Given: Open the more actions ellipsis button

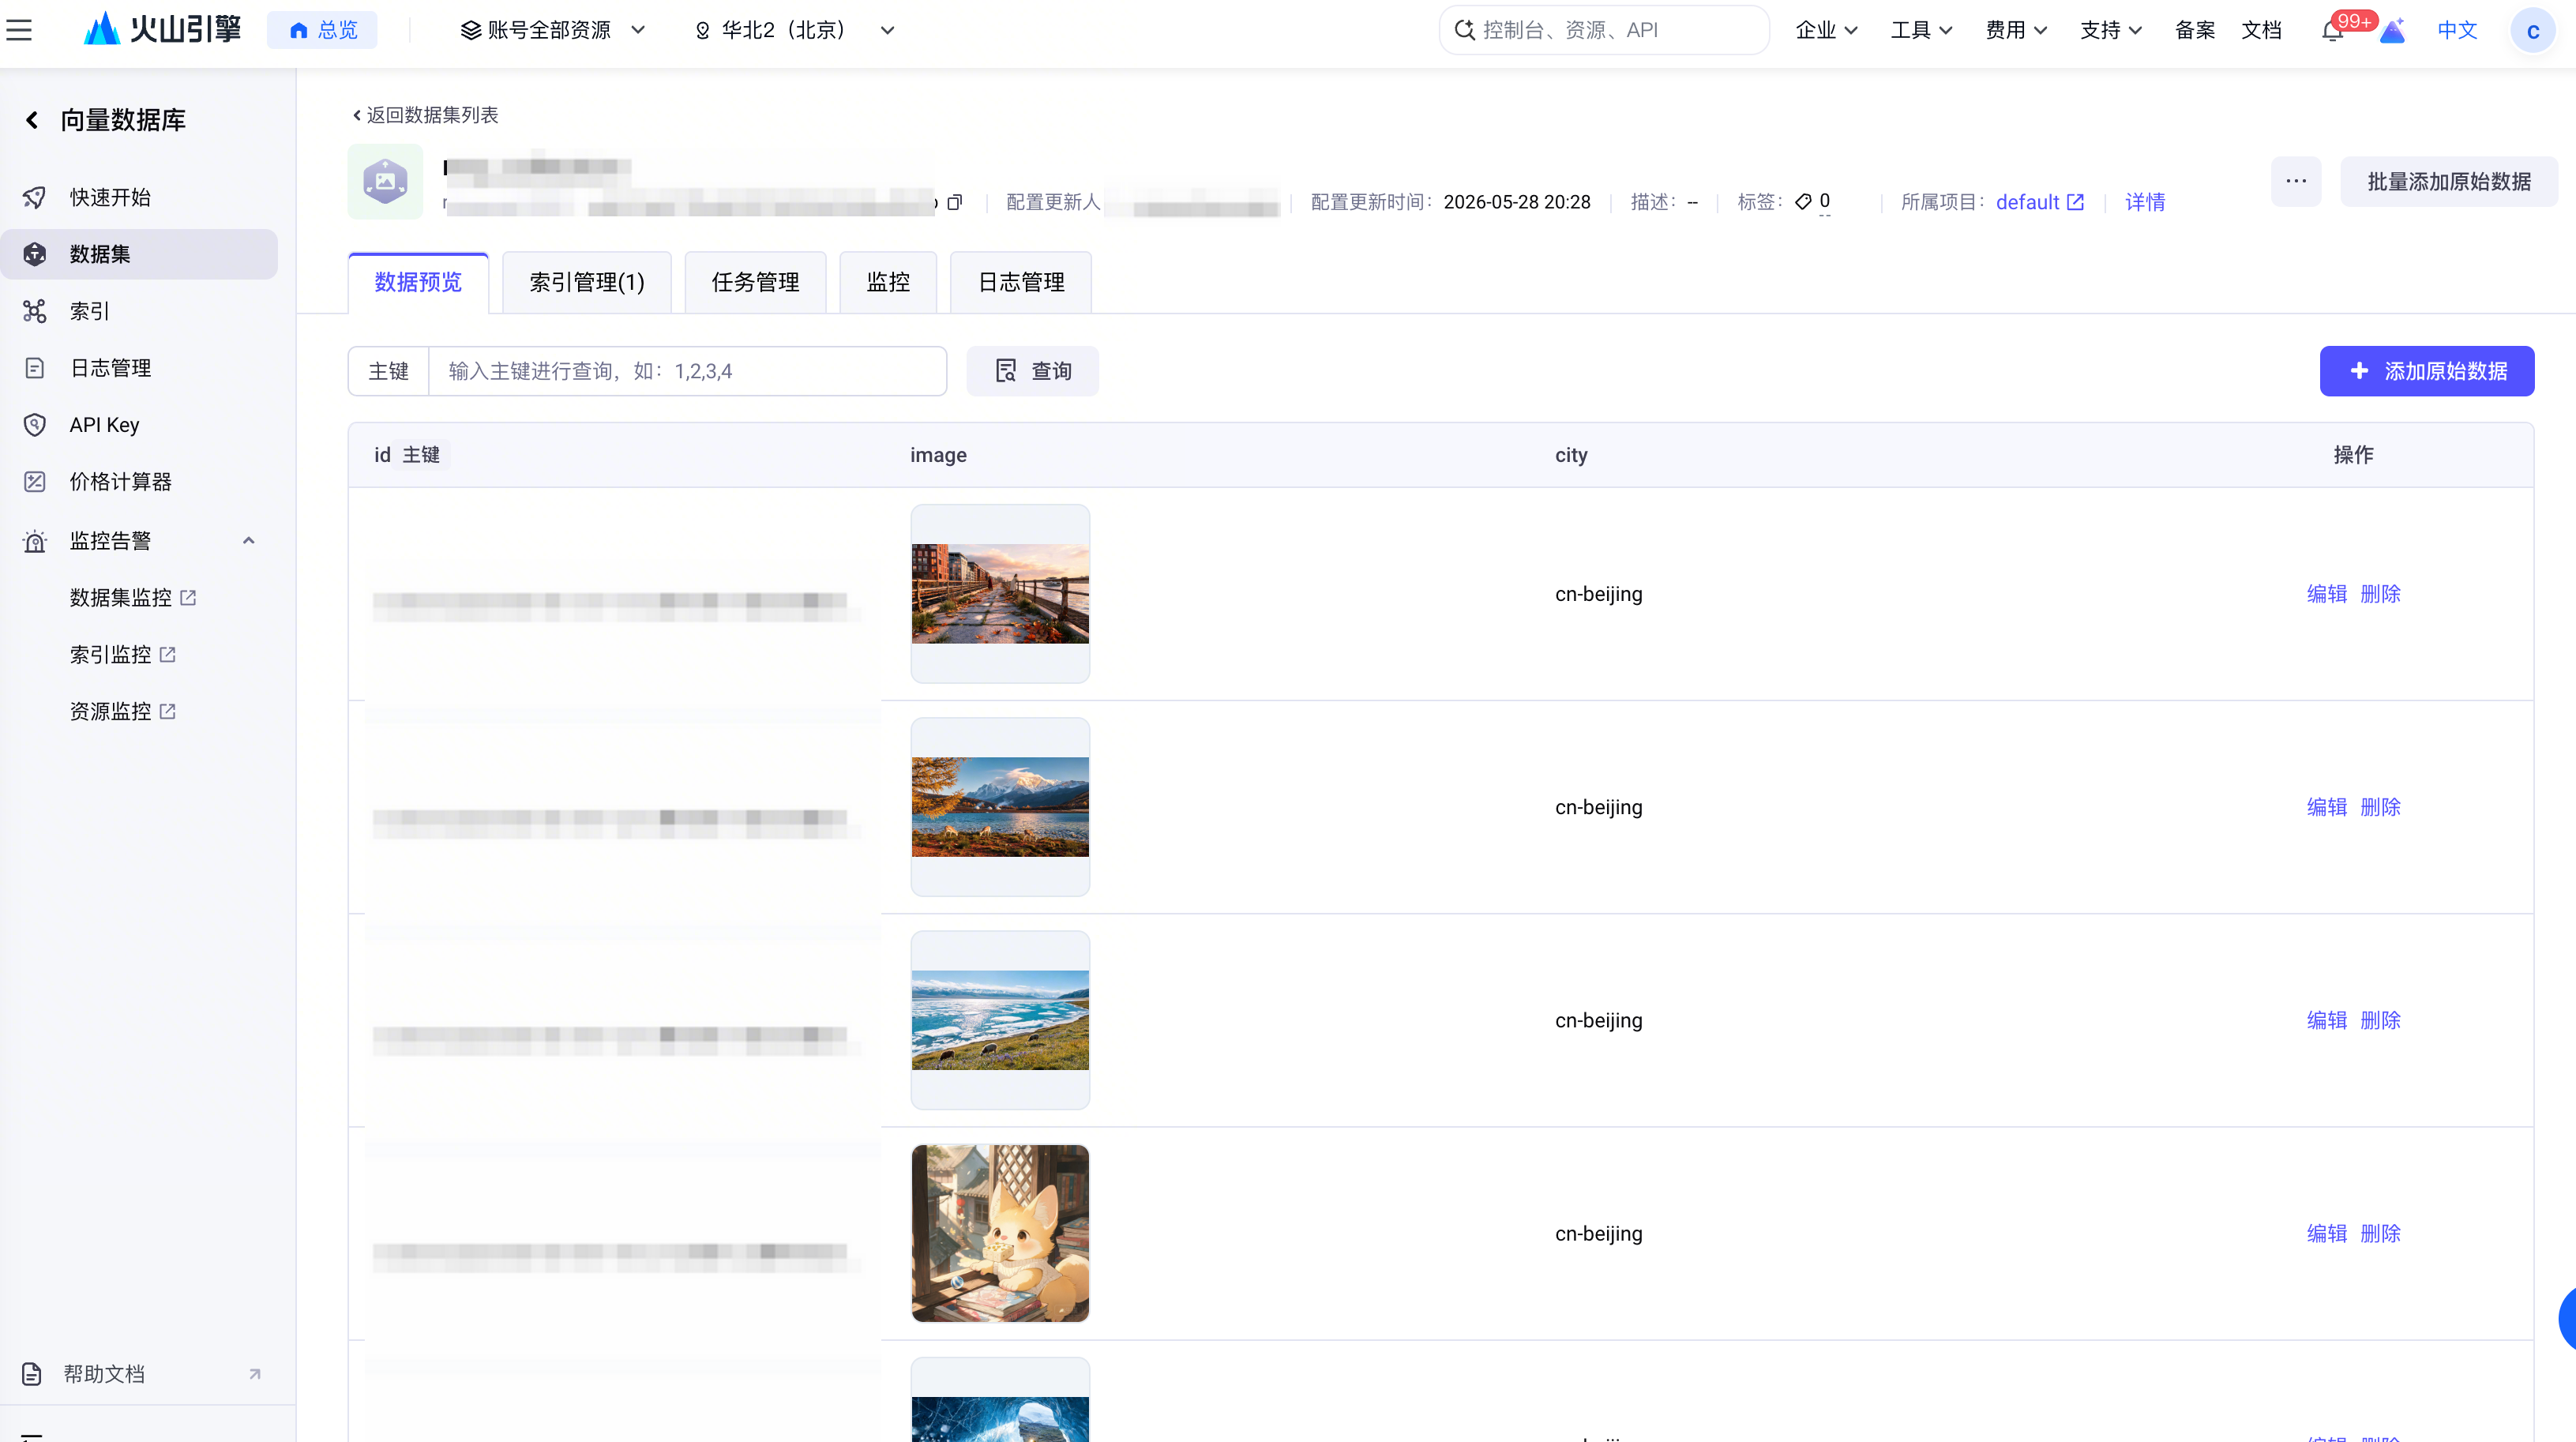Looking at the screenshot, I should (x=2296, y=181).
